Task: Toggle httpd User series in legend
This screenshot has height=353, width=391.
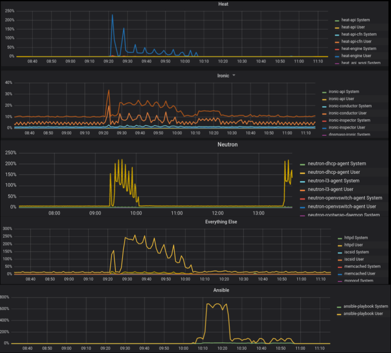Action: point(353,245)
